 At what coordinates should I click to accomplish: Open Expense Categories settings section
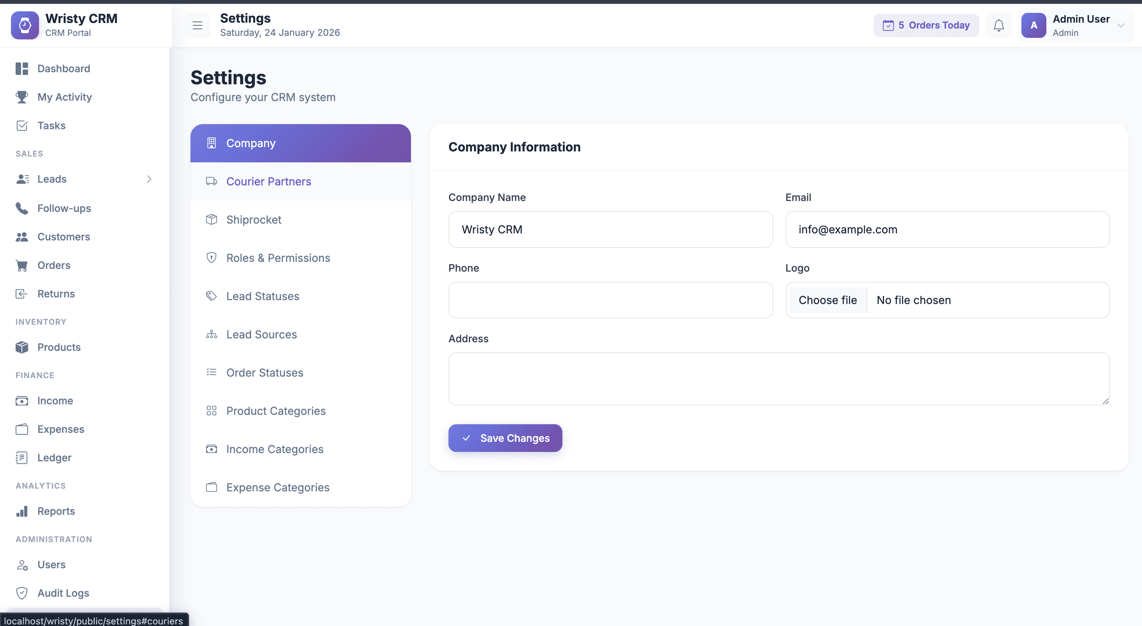click(277, 487)
